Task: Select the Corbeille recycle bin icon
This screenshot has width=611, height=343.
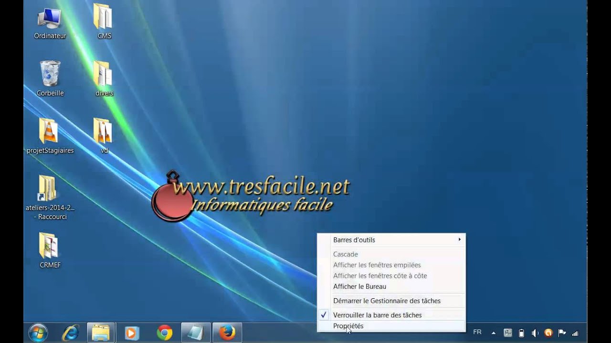Action: tap(50, 79)
